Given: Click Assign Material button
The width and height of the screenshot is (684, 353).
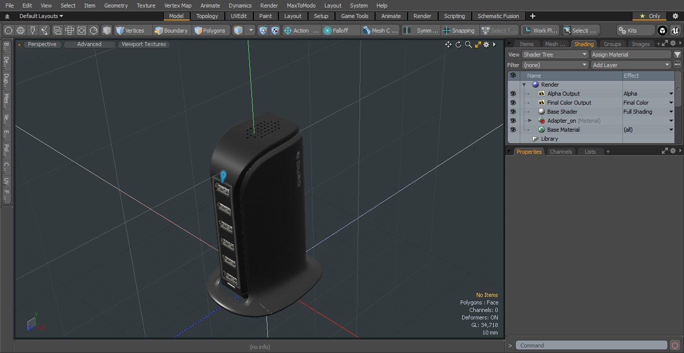Looking at the screenshot, I should pos(631,55).
